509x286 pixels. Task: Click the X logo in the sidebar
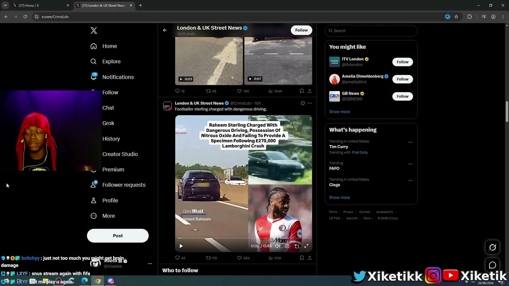tap(94, 31)
